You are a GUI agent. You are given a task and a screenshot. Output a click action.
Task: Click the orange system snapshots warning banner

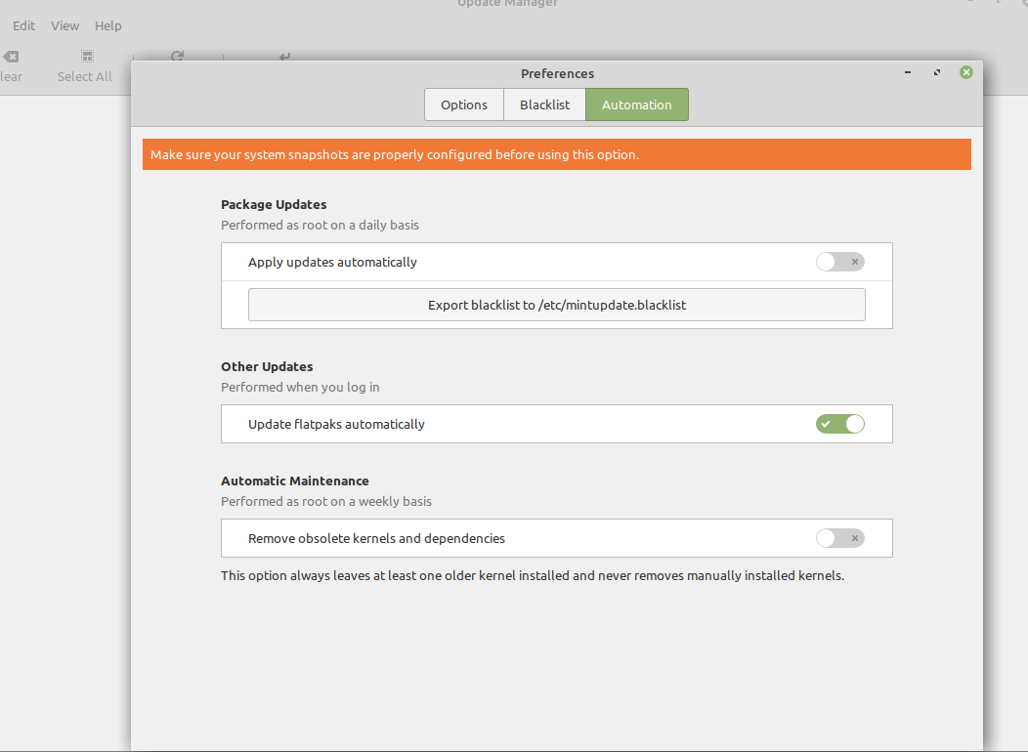click(x=557, y=154)
